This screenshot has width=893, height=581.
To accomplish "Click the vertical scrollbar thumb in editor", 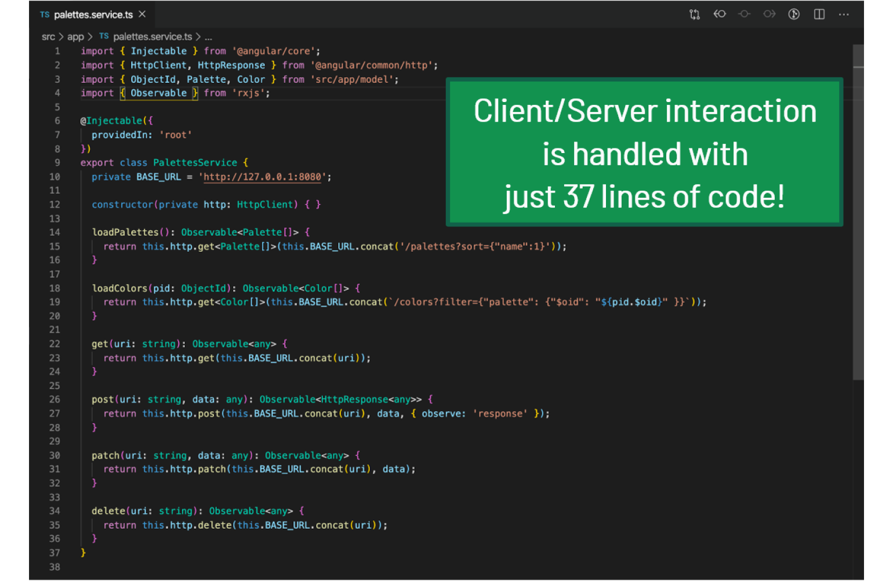I will coord(858,212).
